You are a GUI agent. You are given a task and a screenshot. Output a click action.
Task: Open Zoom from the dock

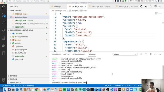pyautogui.click(x=131, y=90)
